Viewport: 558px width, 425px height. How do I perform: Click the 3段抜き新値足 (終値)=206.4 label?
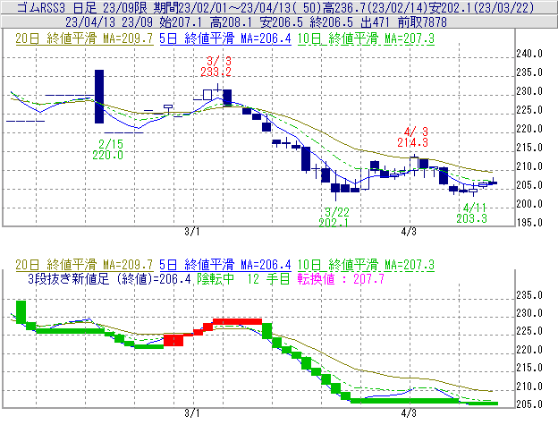coord(110,278)
